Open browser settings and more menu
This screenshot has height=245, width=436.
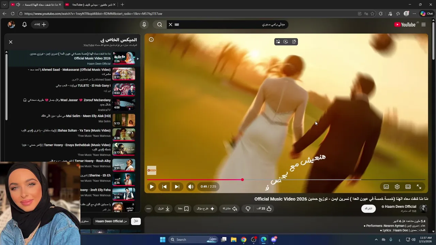pyautogui.click(x=414, y=14)
